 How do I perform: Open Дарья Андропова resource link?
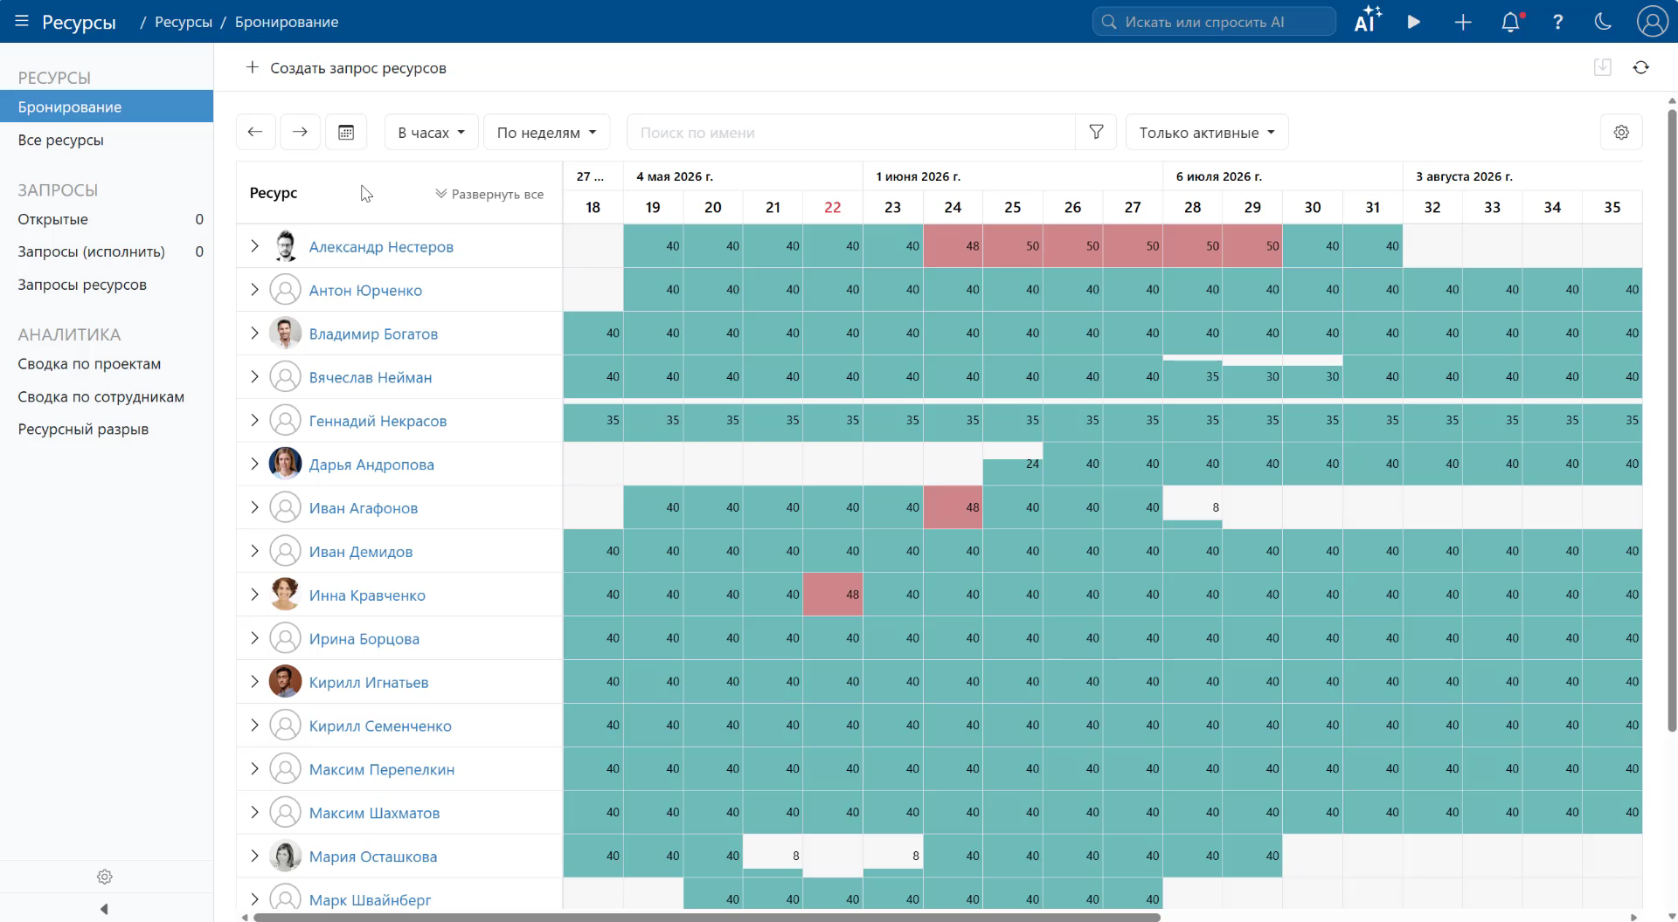click(371, 464)
